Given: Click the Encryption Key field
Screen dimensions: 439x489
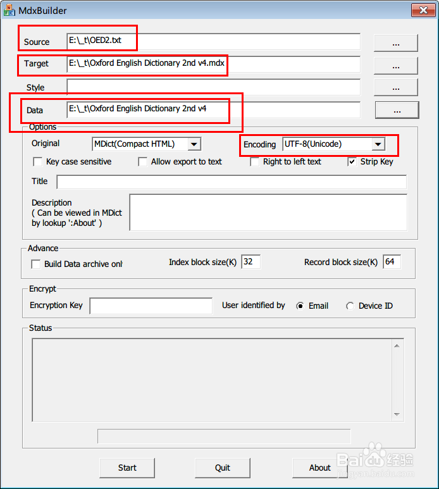Looking at the screenshot, I should [151, 306].
